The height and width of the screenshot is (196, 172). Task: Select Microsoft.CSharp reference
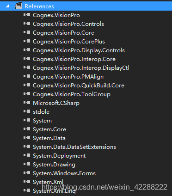click(x=56, y=103)
